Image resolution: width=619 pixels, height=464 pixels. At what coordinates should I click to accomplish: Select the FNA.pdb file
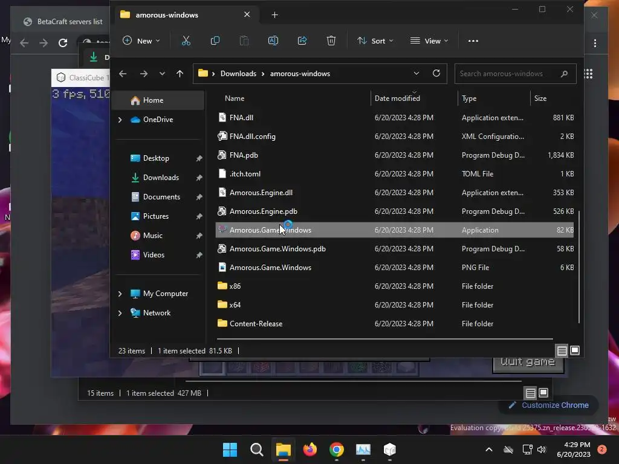(x=395, y=155)
